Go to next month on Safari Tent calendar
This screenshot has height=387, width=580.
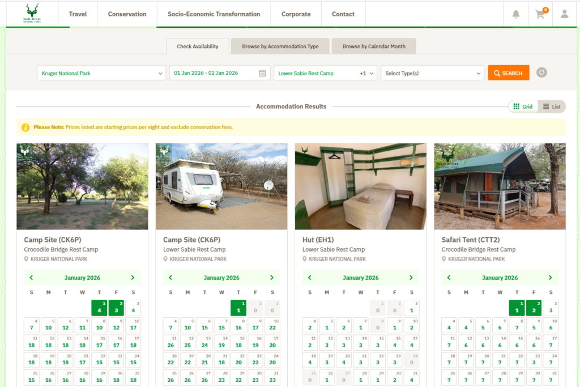550,278
